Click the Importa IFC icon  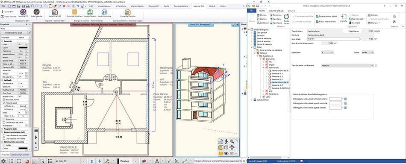(23, 12)
